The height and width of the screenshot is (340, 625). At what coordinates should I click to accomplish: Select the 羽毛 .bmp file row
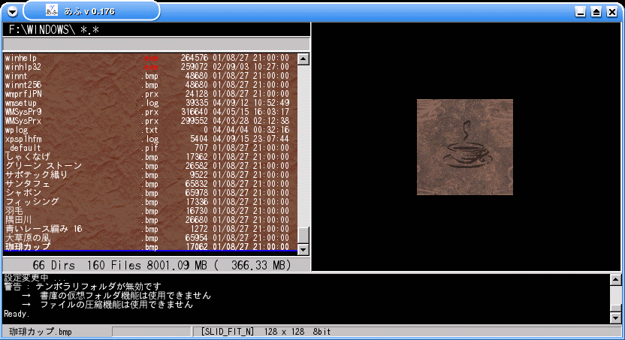click(x=150, y=212)
